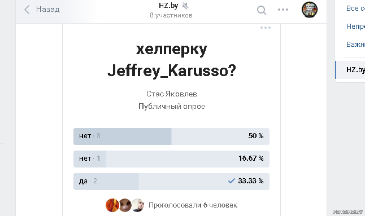Select the 'да · 2' poll option

[171, 182]
